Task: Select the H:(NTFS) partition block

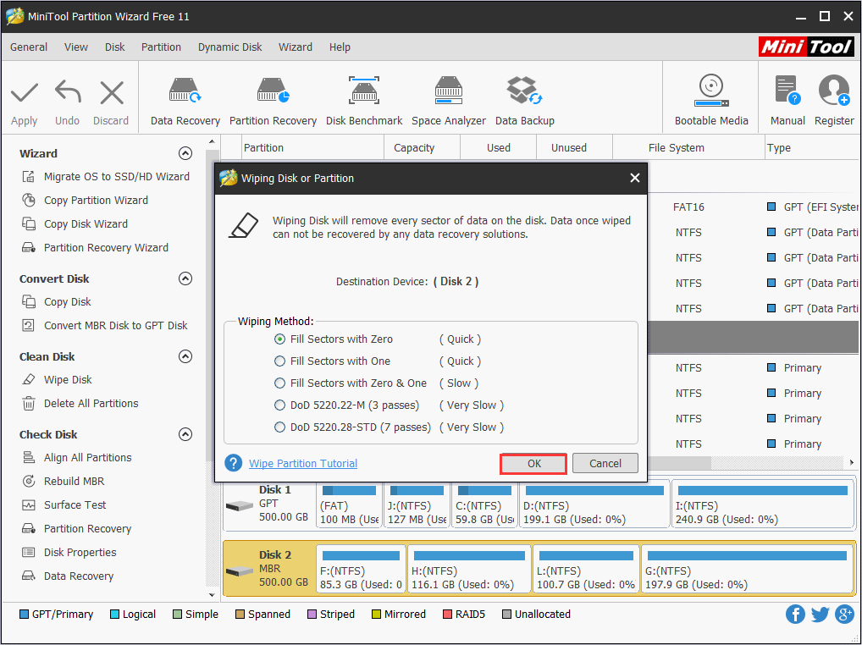Action: [469, 569]
